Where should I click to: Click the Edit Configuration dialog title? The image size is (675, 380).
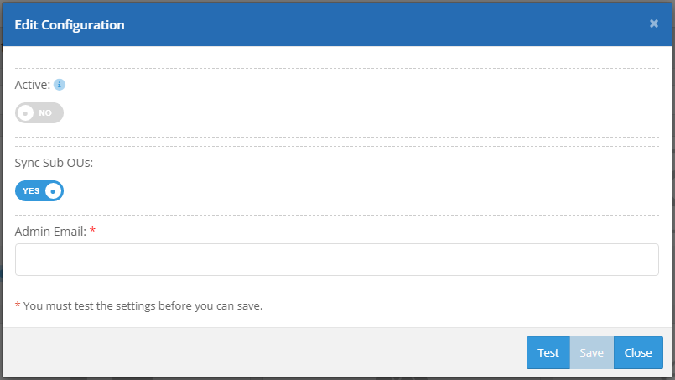[70, 25]
